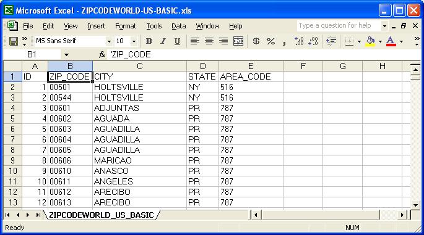424x235 pixels.
Task: Click the Decrease Indent icon
Action: 331,41
